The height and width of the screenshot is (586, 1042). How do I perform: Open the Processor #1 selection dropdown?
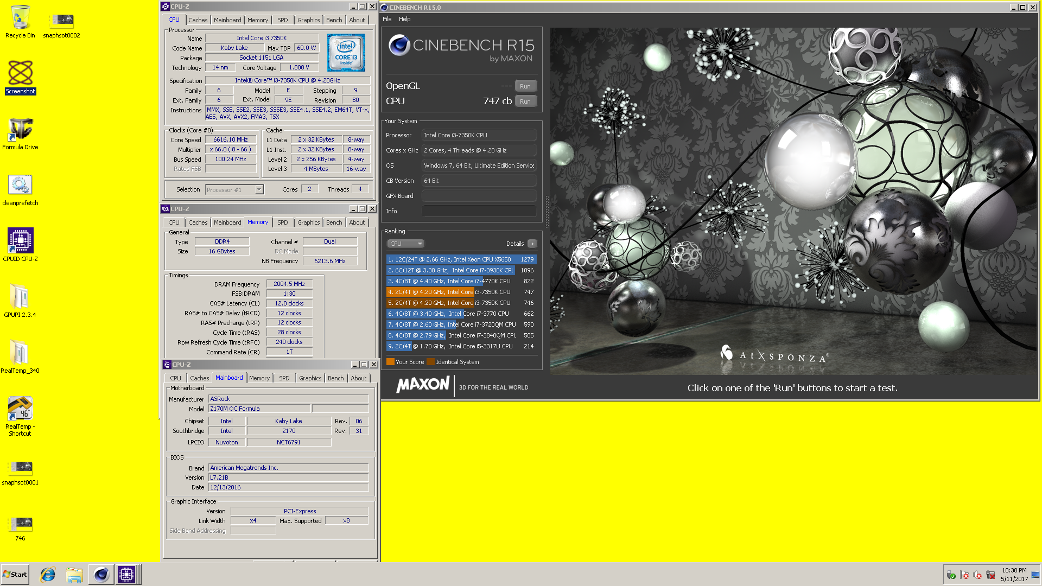[234, 189]
